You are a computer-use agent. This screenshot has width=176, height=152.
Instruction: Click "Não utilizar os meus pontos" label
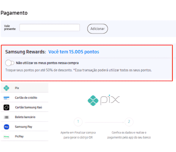point(47,63)
